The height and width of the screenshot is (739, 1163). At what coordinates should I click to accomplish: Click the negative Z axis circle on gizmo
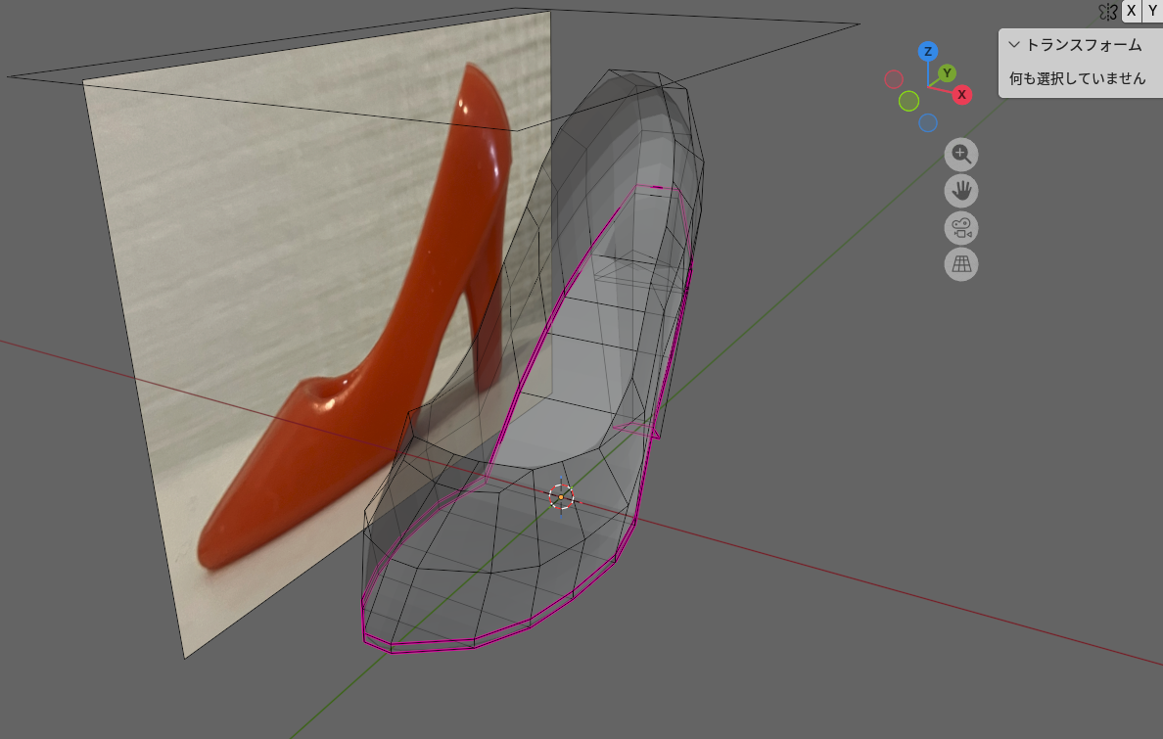928,122
